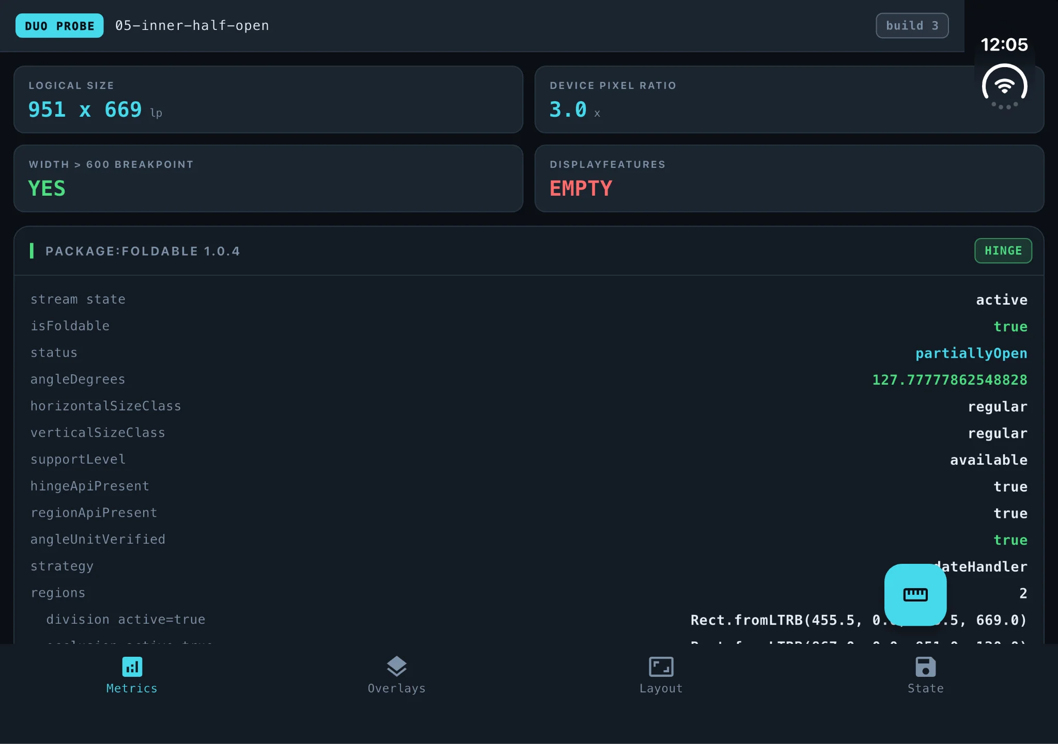
Task: Click the 05-inner-half-open title
Action: pyautogui.click(x=192, y=26)
